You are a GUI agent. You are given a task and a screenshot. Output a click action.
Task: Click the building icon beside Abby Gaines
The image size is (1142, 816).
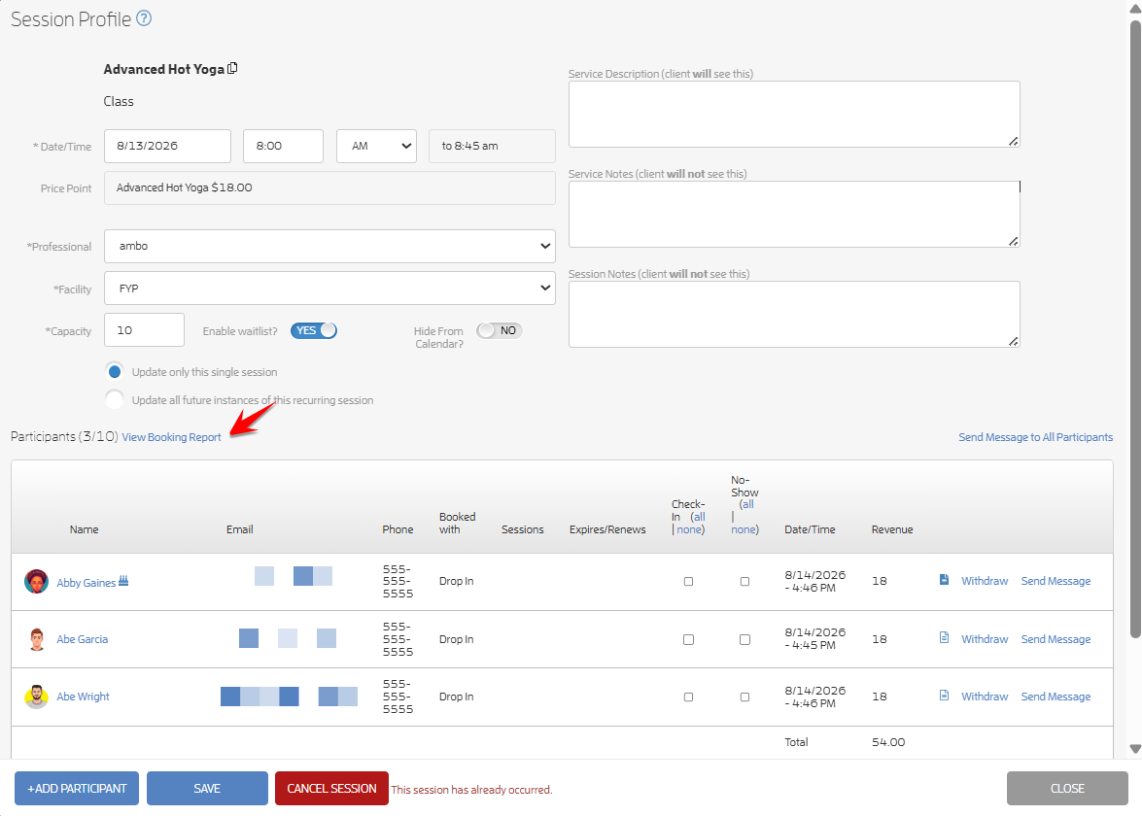[123, 581]
